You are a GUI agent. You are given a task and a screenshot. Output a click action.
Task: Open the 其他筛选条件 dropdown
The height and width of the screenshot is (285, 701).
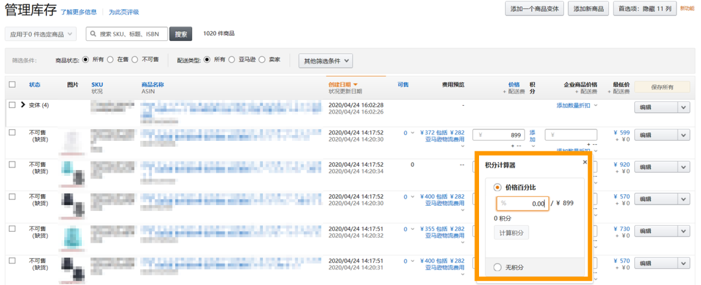pos(325,61)
